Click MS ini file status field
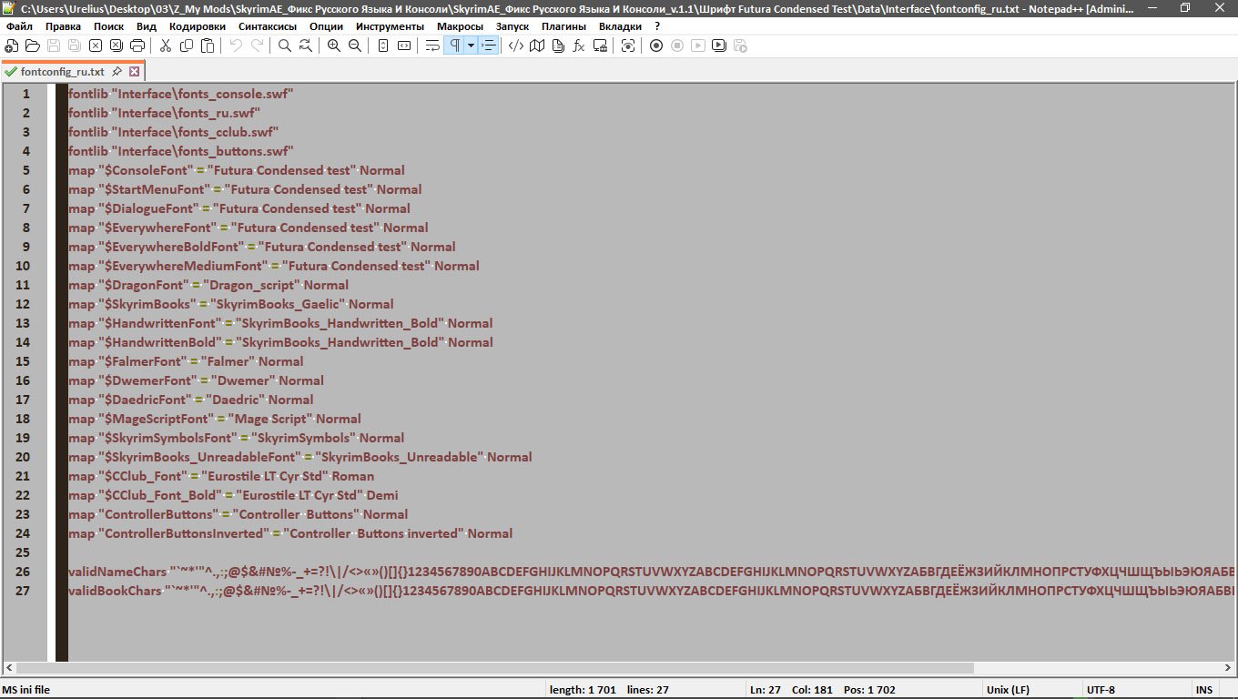 click(x=272, y=690)
